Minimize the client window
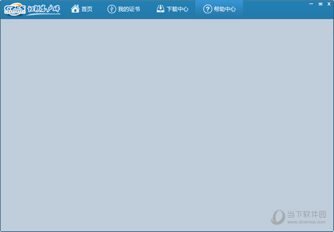The height and width of the screenshot is (232, 334). coord(311,4)
